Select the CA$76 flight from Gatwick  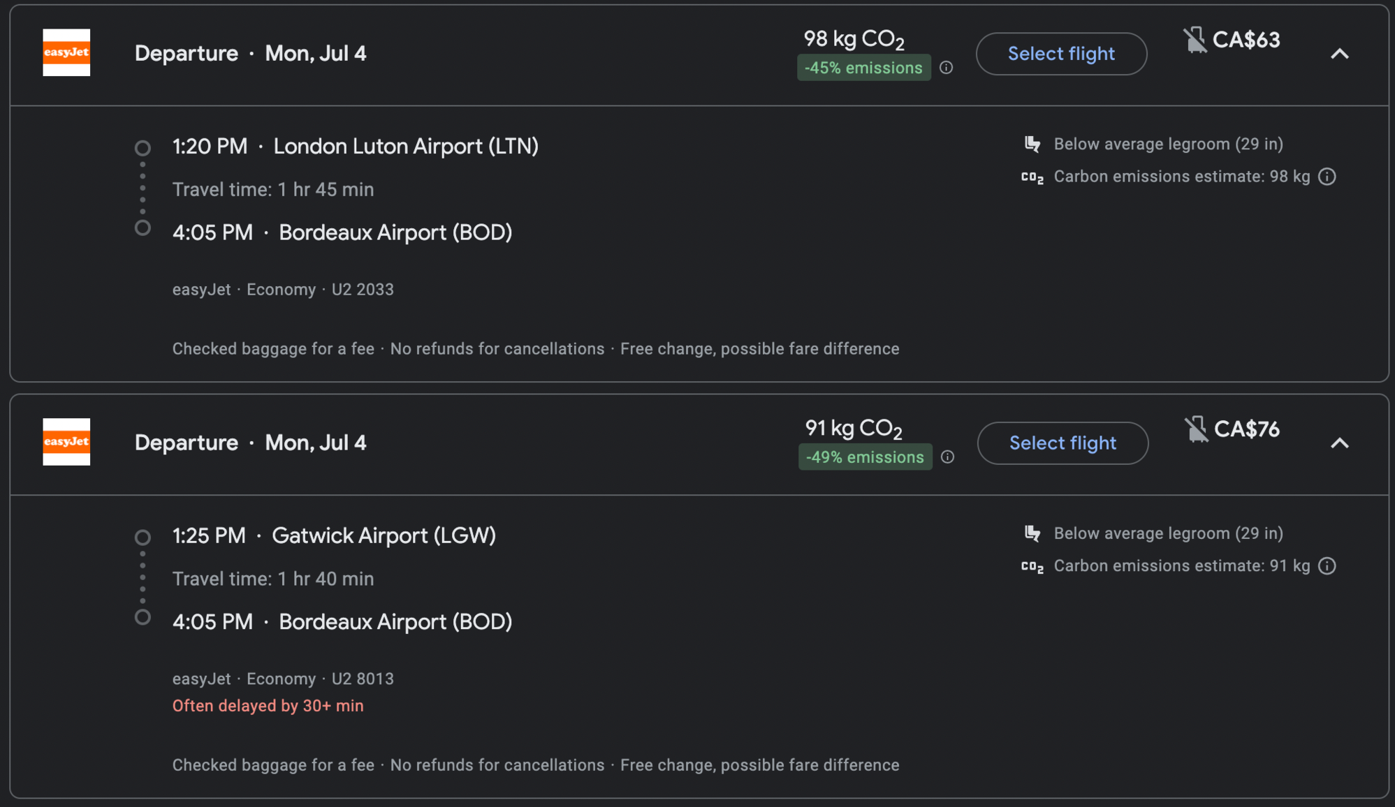[1063, 443]
